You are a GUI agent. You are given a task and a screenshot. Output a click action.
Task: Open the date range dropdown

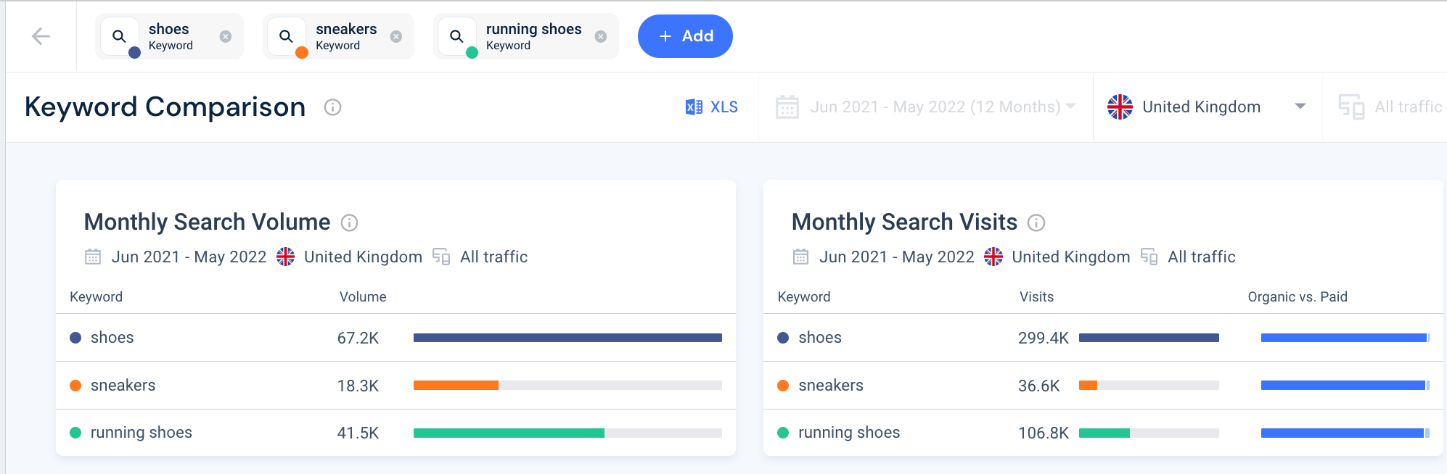925,107
